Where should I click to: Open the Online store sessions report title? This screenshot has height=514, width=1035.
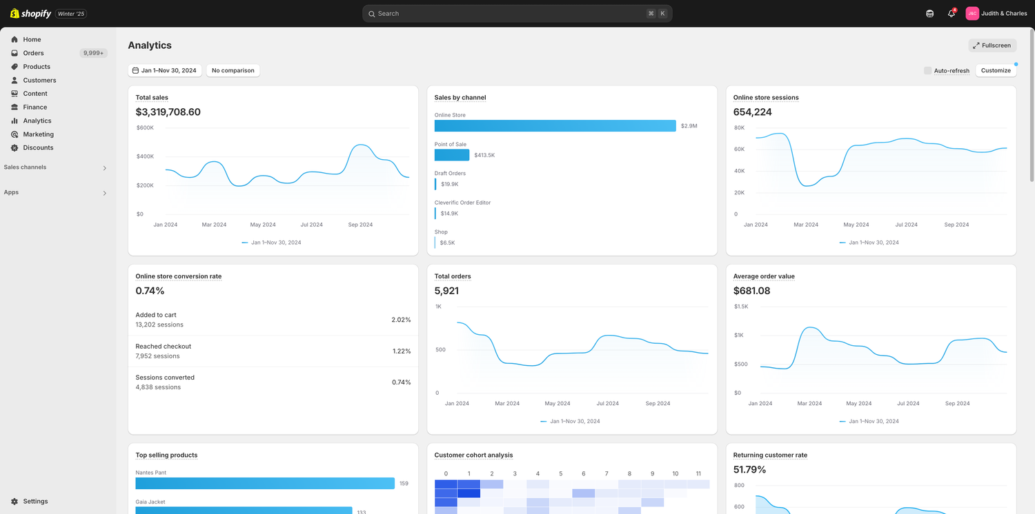(x=766, y=98)
